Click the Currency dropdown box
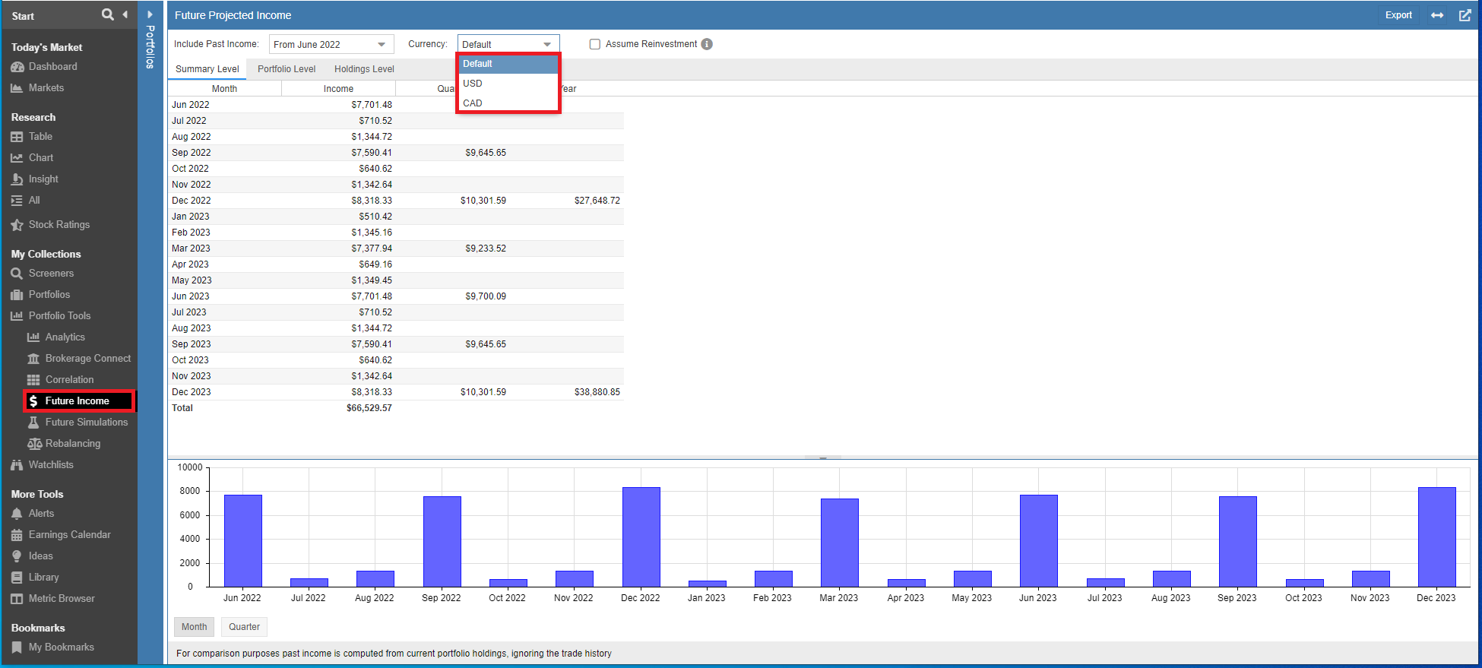Viewport: 1482px width, 668px height. [x=508, y=45]
